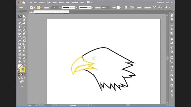191x107 pixels.
Task: Go to the Home screen icon
Action: click(24, 2)
